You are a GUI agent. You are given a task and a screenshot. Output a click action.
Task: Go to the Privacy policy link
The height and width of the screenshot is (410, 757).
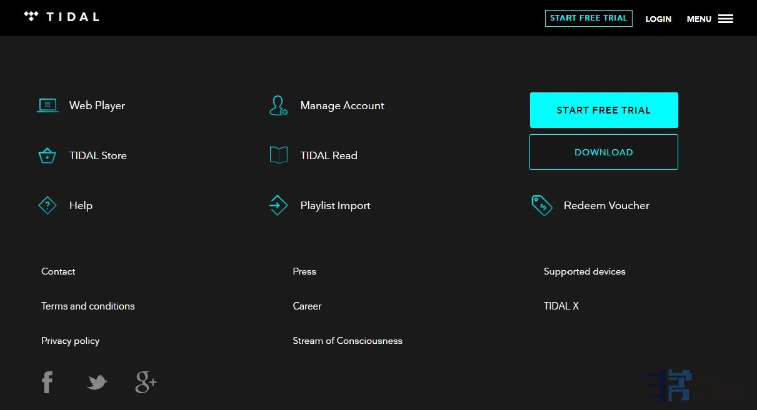click(70, 341)
